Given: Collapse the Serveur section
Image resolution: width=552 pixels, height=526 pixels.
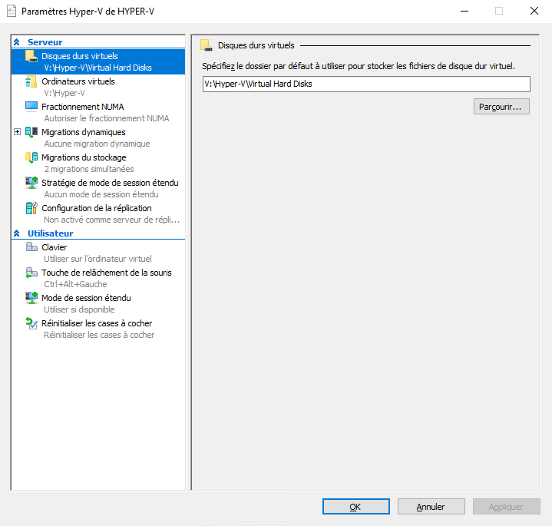Looking at the screenshot, I should 17,42.
